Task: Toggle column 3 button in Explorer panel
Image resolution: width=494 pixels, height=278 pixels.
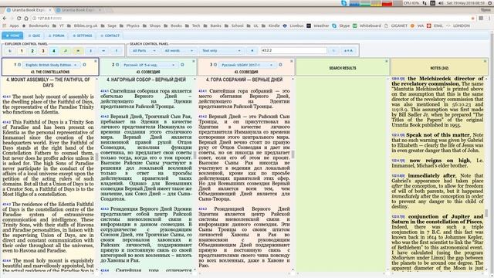Action: 43,51
